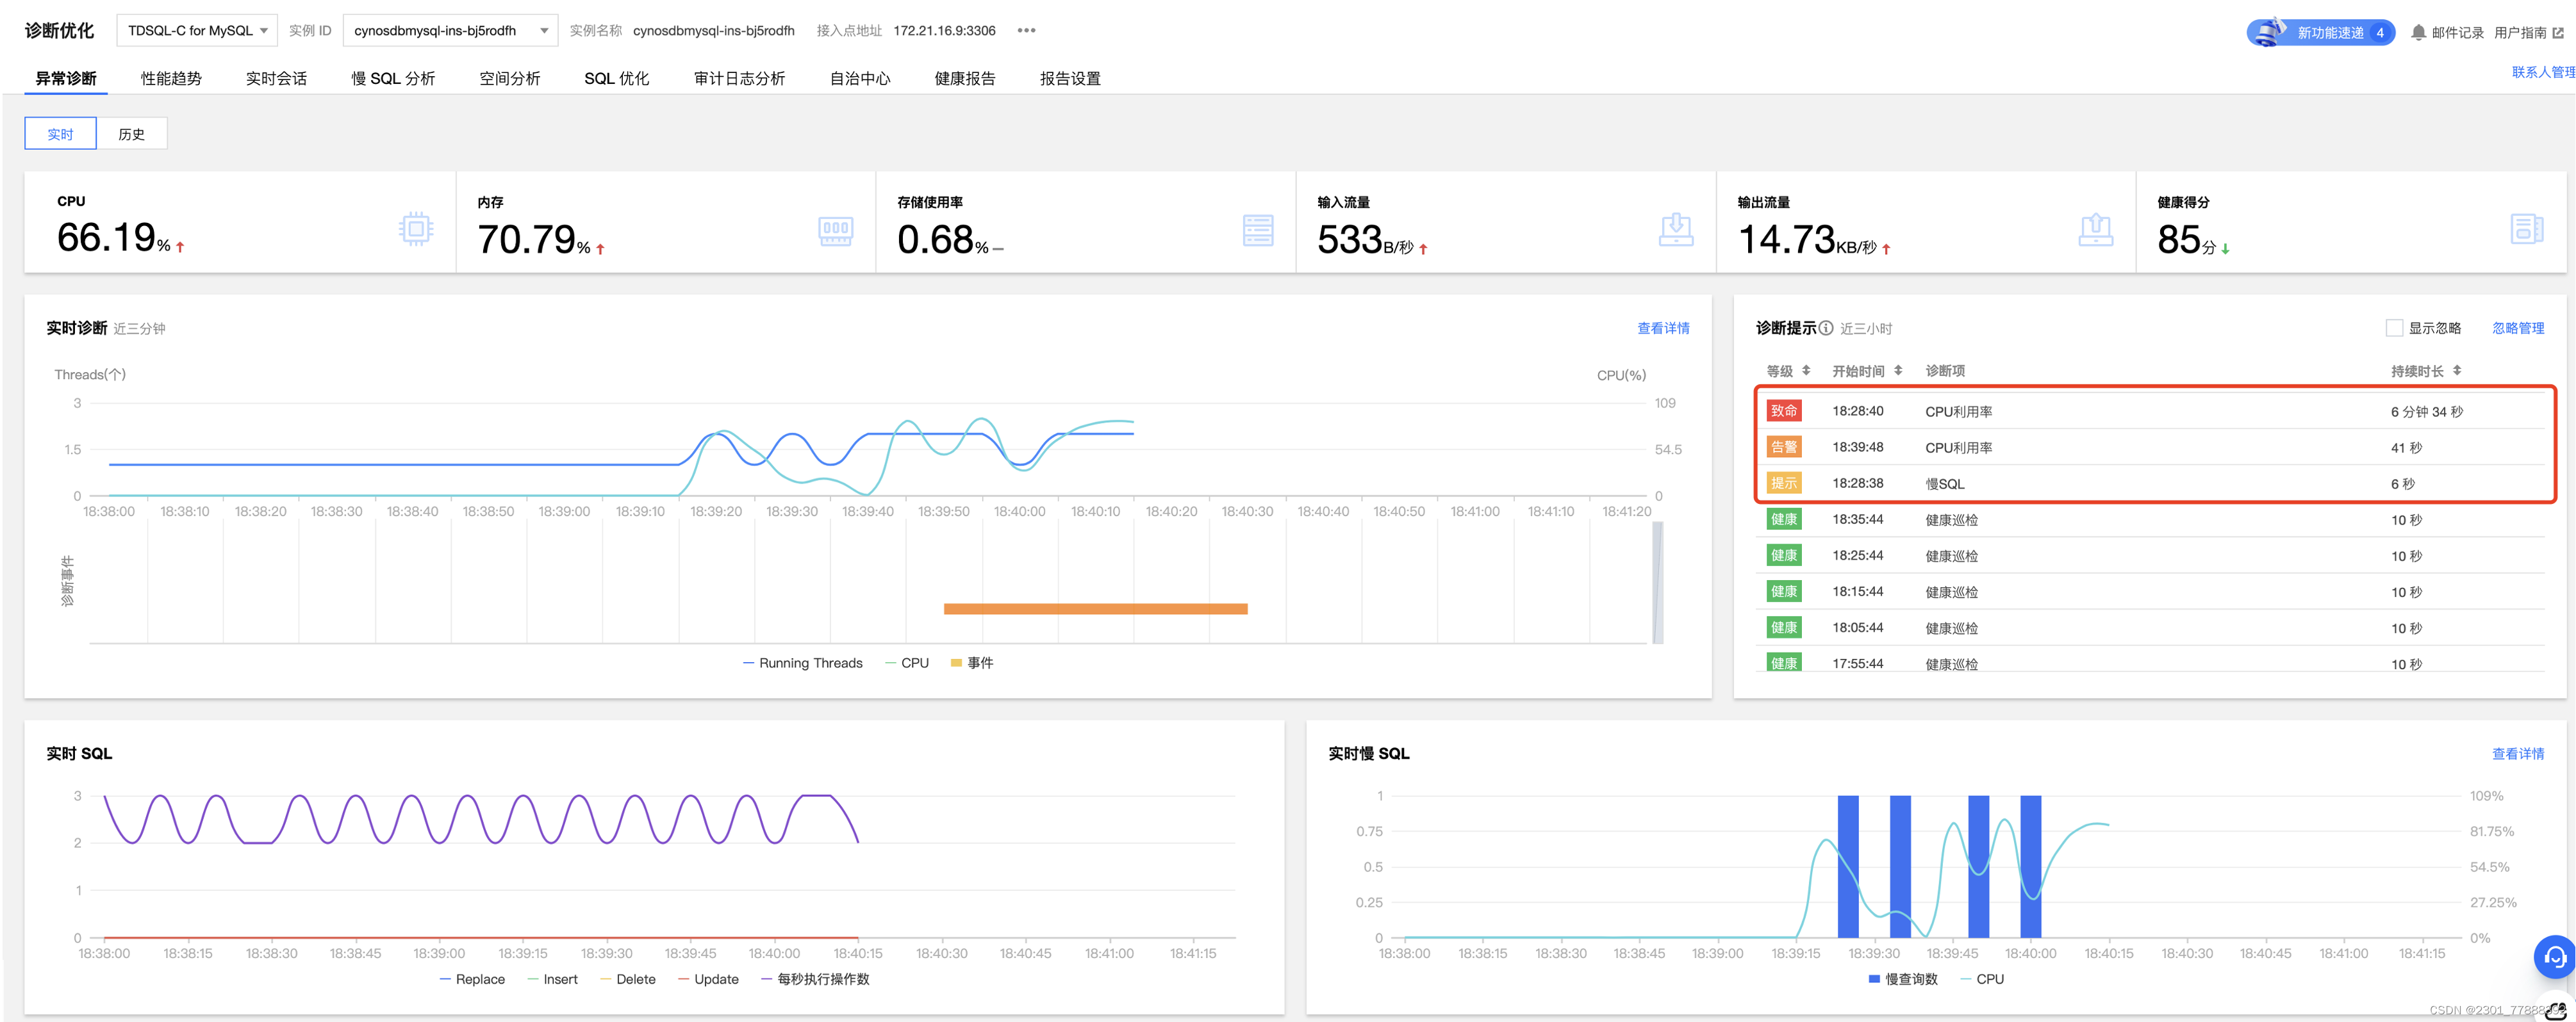The height and width of the screenshot is (1022, 2576).
Task: Switch to 实时会话 tab
Action: pos(276,78)
